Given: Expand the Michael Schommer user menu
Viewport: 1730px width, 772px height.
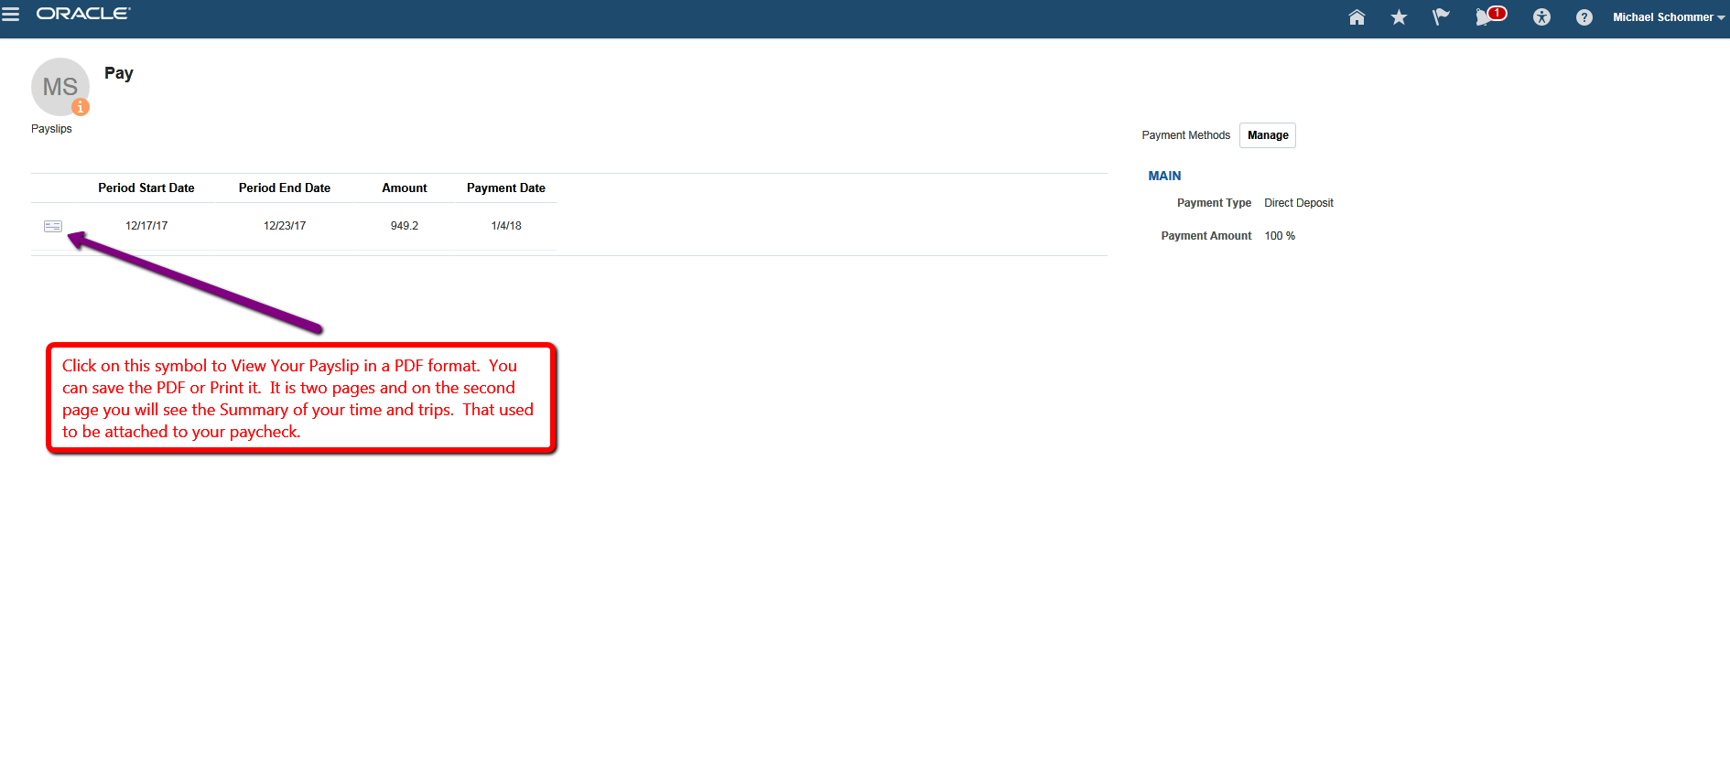Looking at the screenshot, I should click(x=1668, y=17).
